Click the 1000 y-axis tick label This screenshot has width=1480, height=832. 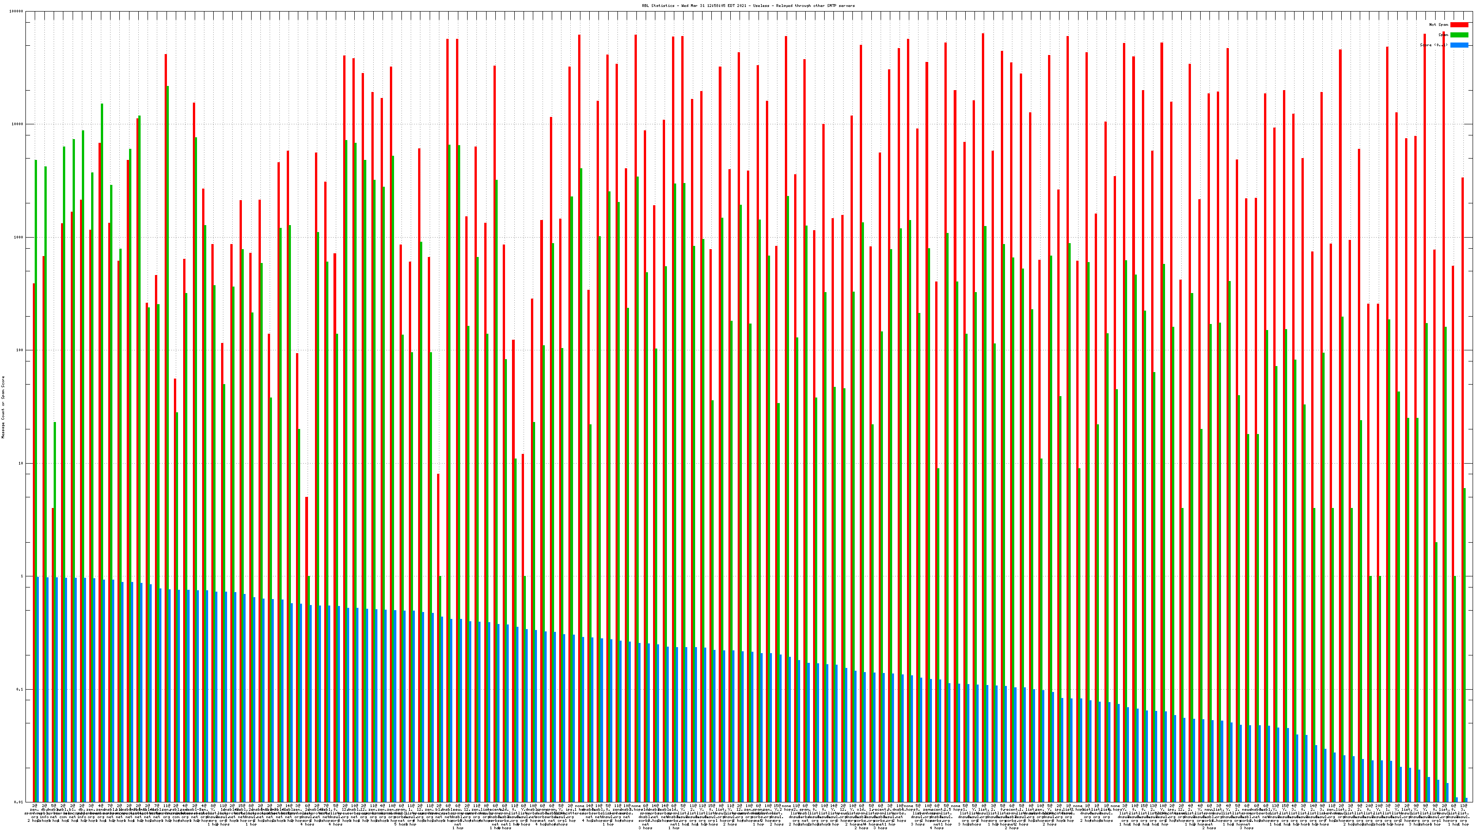[x=18, y=237]
